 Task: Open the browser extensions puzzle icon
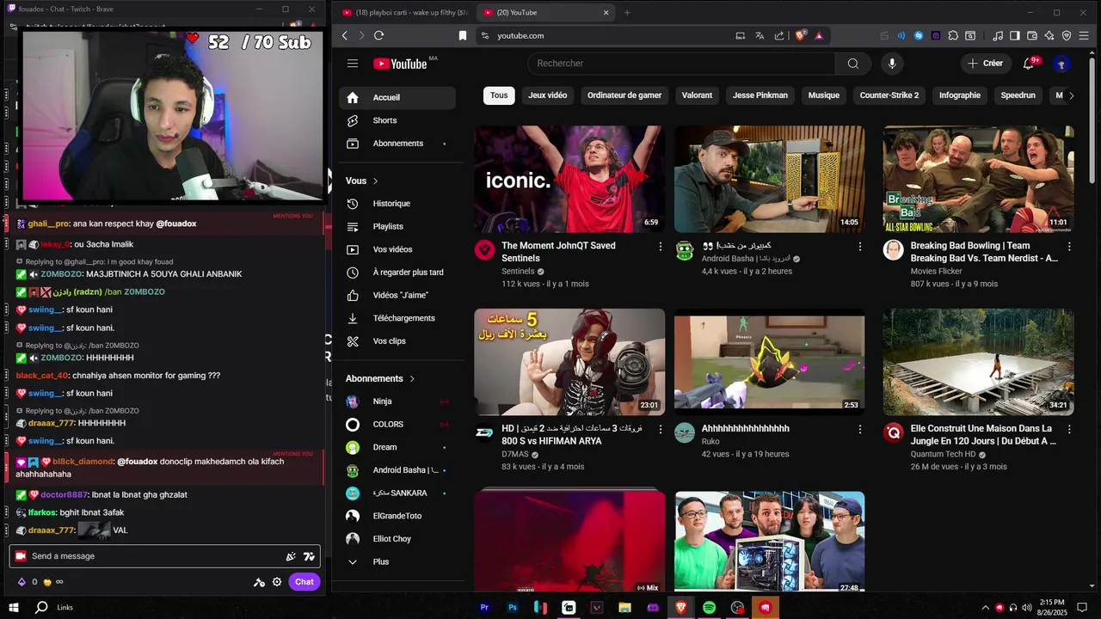(x=952, y=35)
